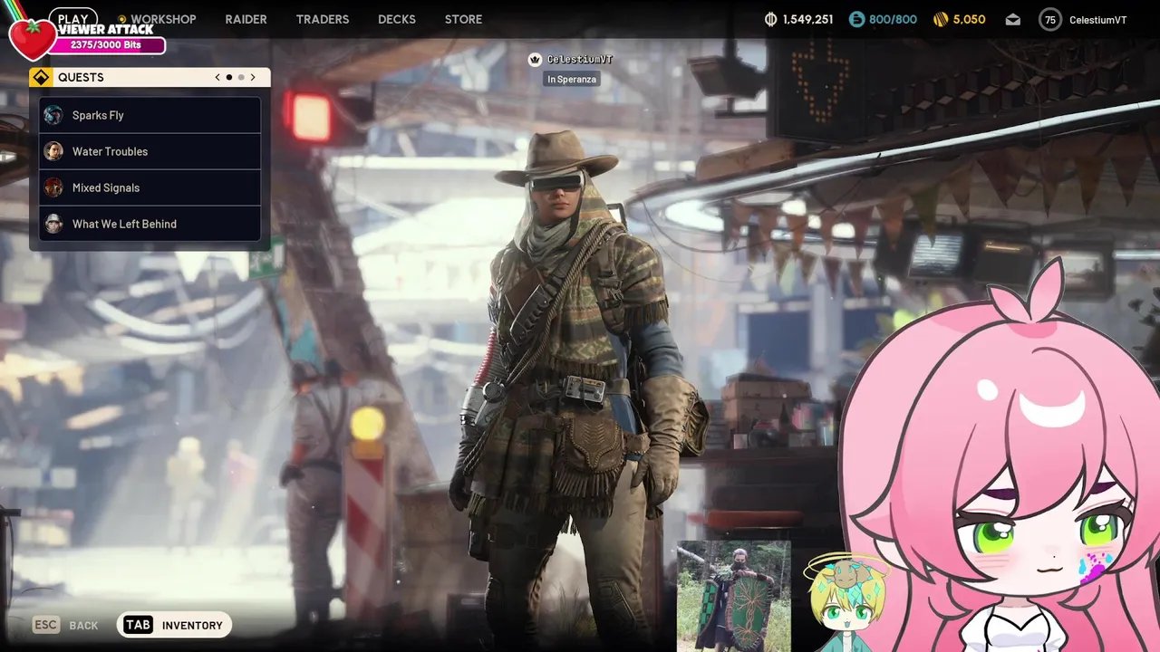Image resolution: width=1160 pixels, height=652 pixels.
Task: Click the CelestiumVT nameplate above raider
Action: coord(580,59)
